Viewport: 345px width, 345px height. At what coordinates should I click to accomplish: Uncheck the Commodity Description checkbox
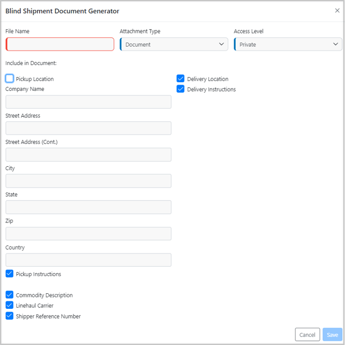[9, 295]
